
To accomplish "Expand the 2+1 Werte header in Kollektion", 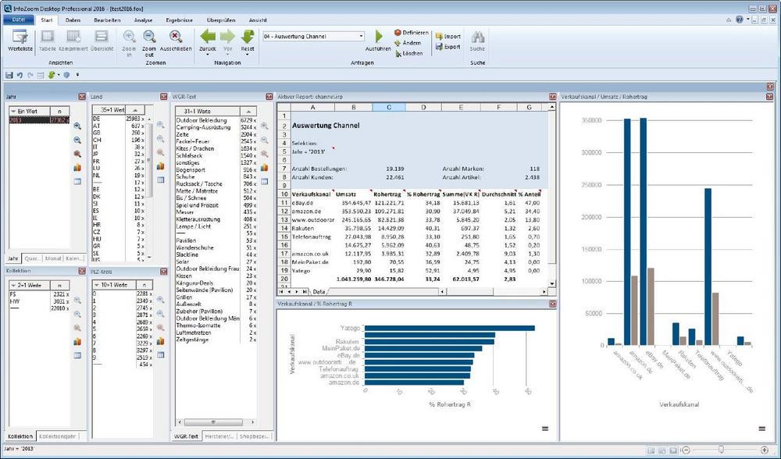I will (13, 285).
